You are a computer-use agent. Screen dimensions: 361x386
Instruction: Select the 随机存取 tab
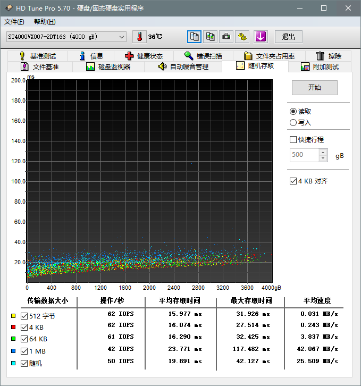point(255,66)
